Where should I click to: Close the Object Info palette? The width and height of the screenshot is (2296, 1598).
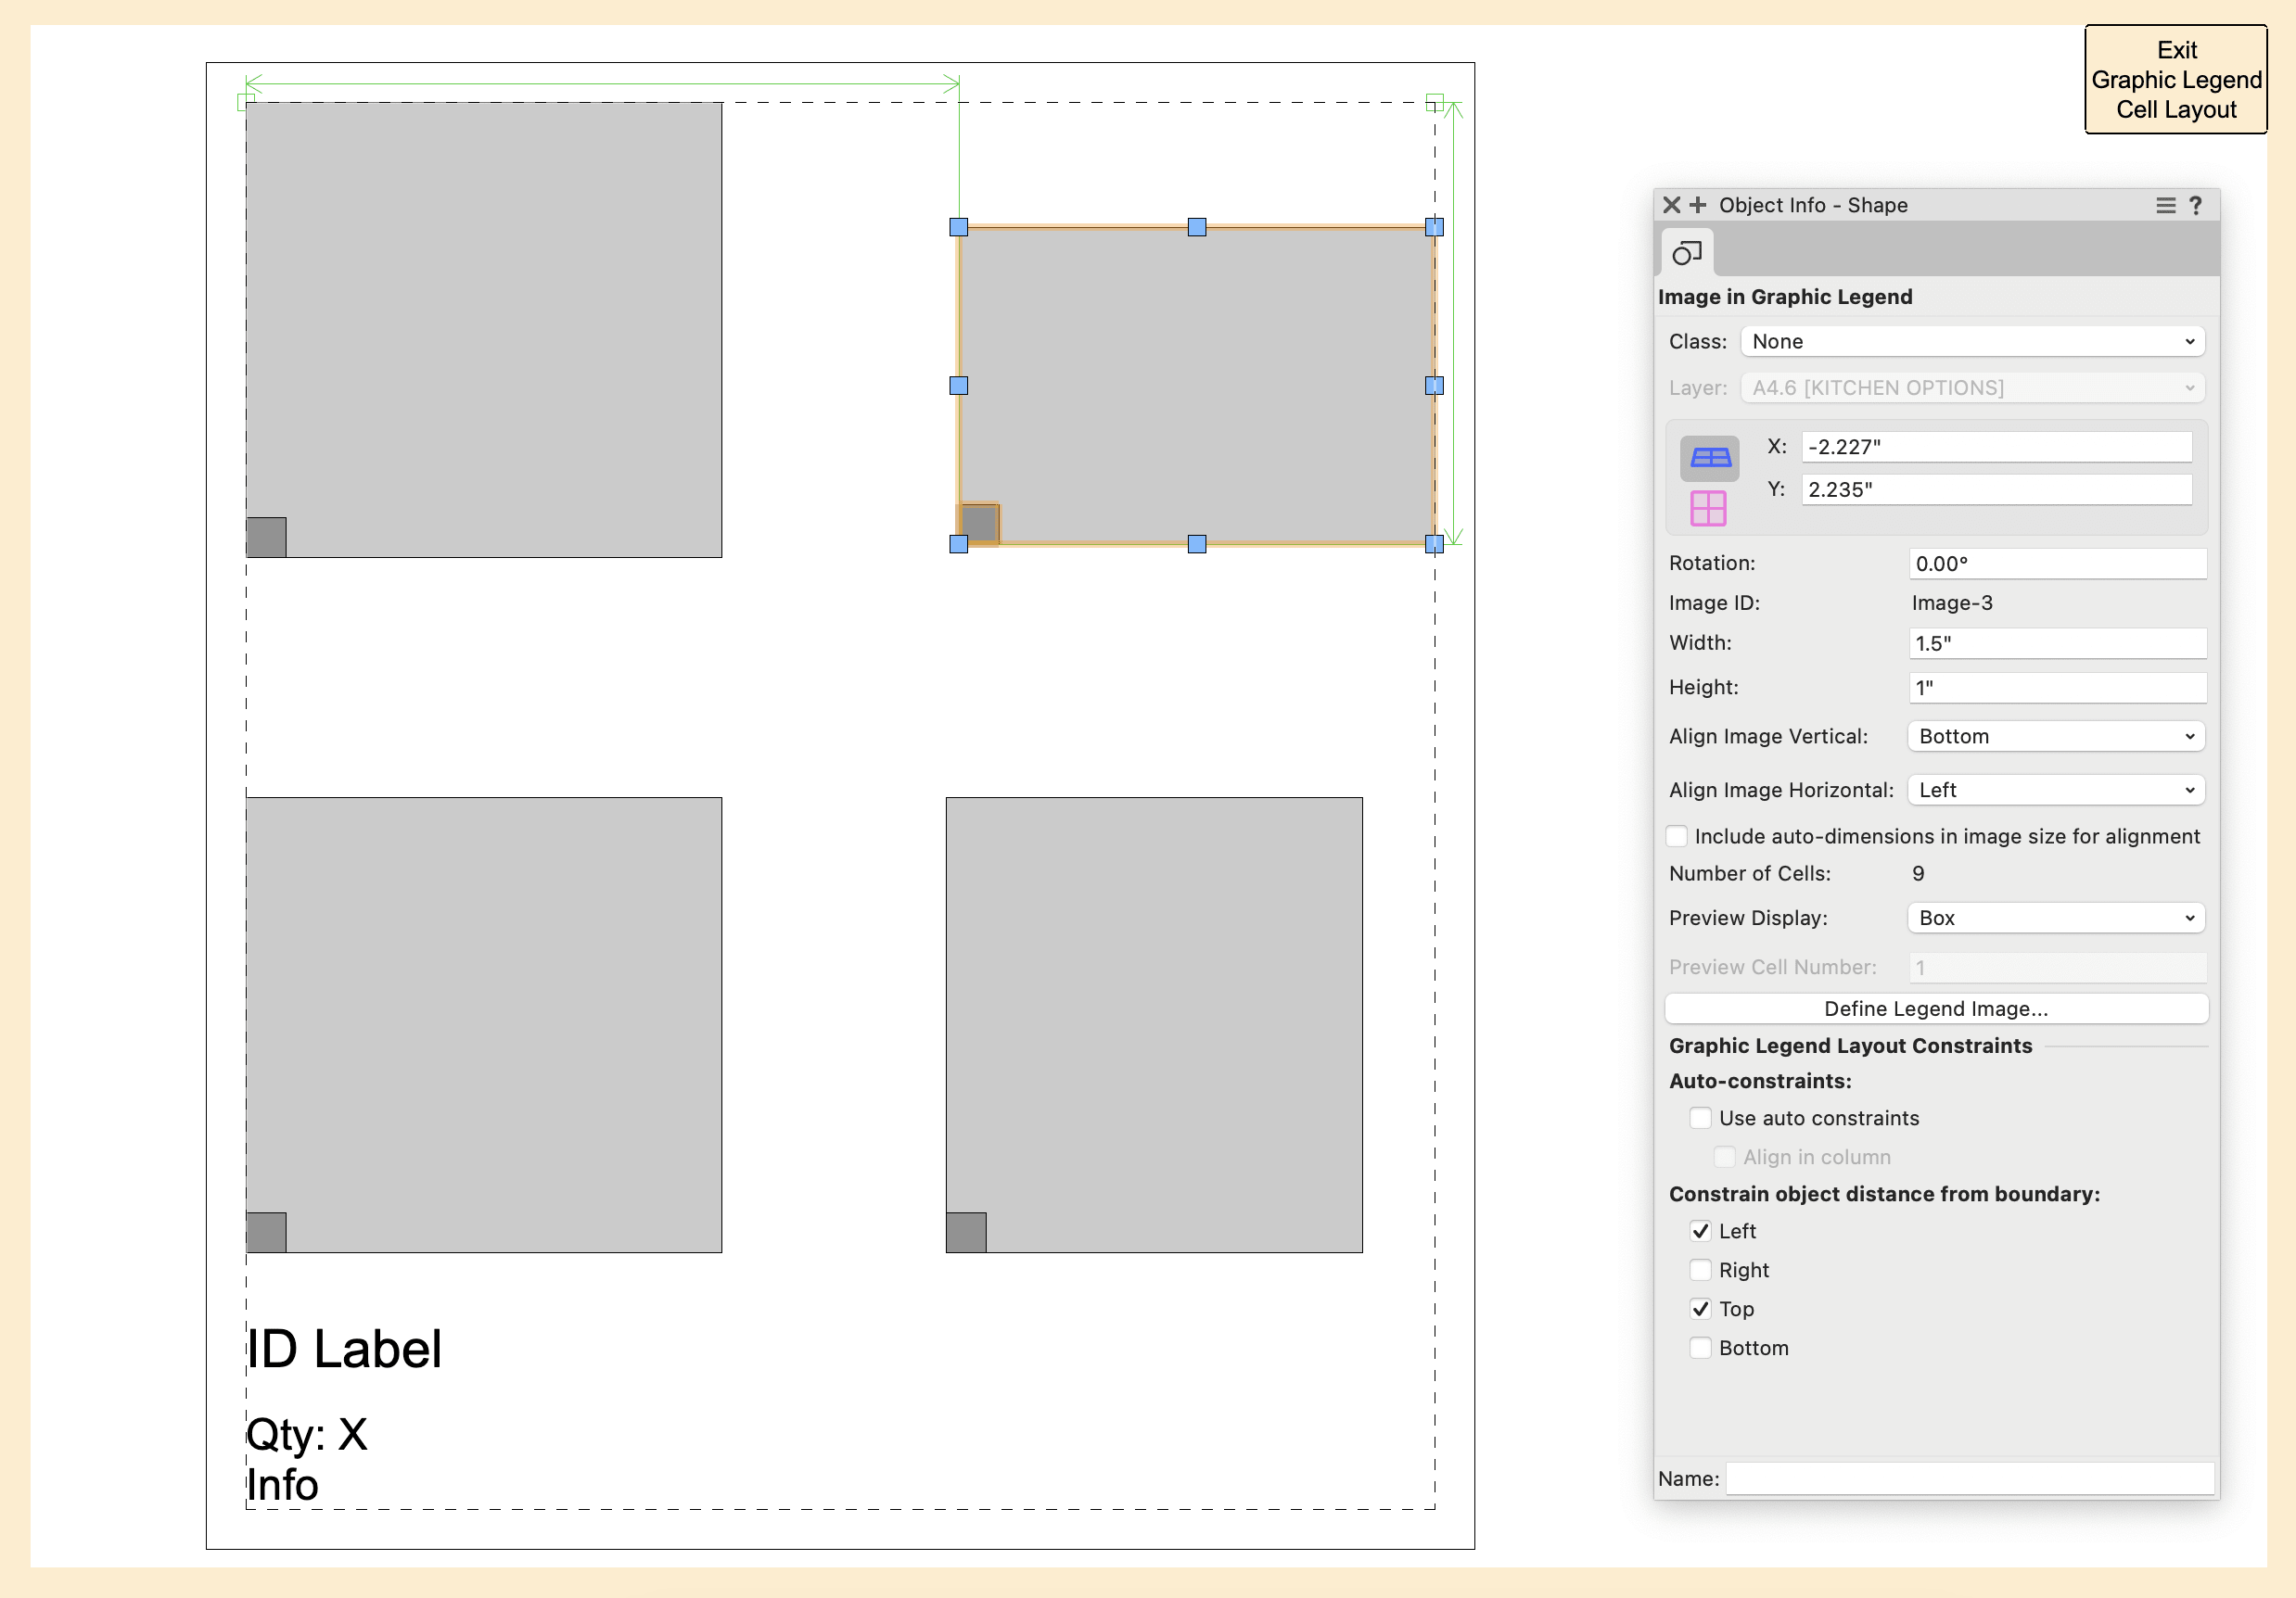point(1671,205)
